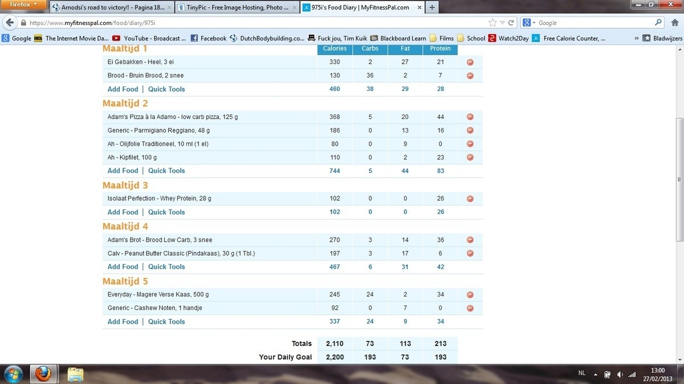
Task: Bookmark this page with the star icon
Action: pyautogui.click(x=492, y=23)
